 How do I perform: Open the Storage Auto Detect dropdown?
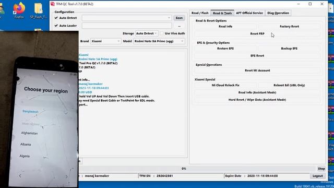point(147,33)
